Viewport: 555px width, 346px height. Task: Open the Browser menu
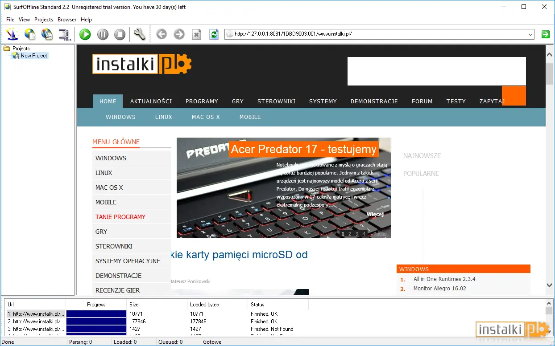tap(67, 20)
